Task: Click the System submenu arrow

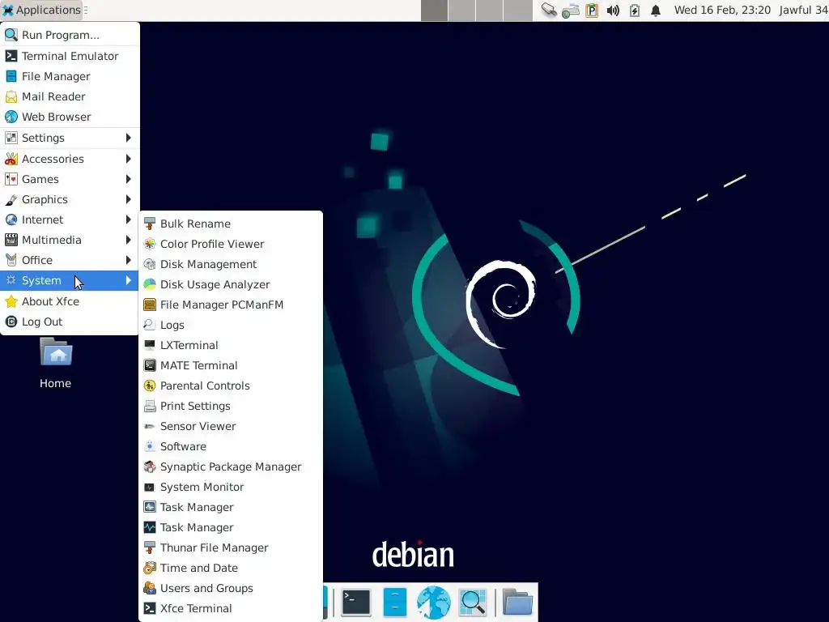Action: click(x=129, y=280)
